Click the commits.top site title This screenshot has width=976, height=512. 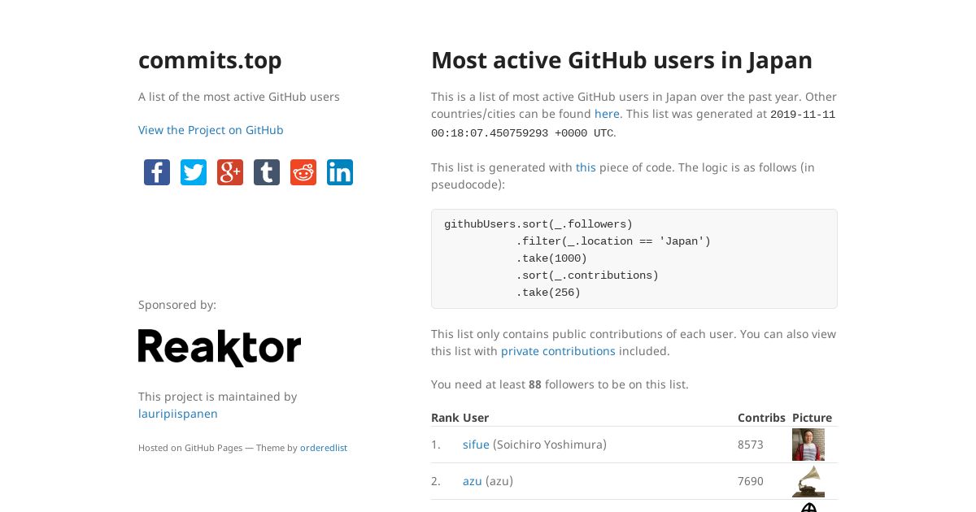pyautogui.click(x=210, y=60)
